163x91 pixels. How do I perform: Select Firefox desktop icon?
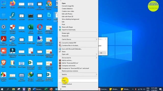pos(12,5)
